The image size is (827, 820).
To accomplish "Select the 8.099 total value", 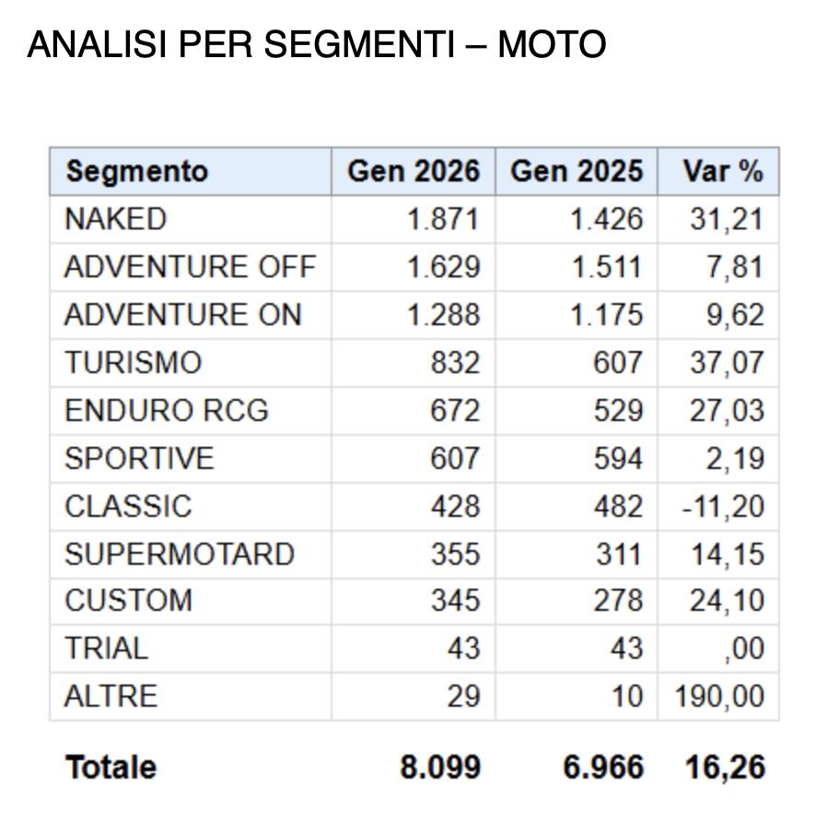I will tap(439, 767).
